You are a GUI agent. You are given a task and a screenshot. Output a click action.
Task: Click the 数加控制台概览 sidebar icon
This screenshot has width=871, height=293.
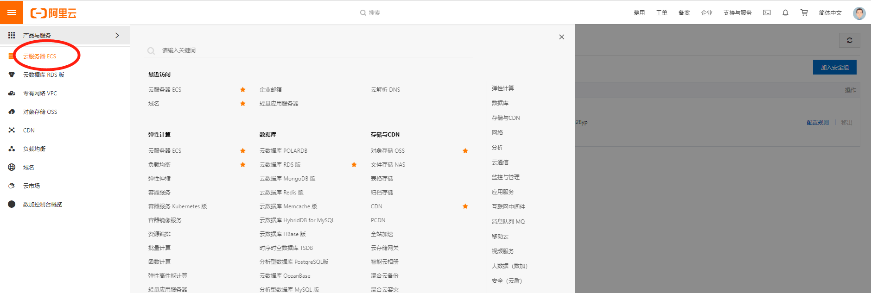click(12, 204)
